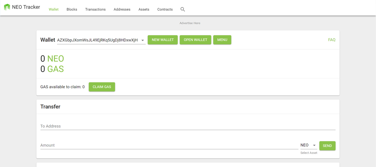The height and width of the screenshot is (167, 376).
Task: Expand the NEO asset selector dropdown
Action: [314, 145]
